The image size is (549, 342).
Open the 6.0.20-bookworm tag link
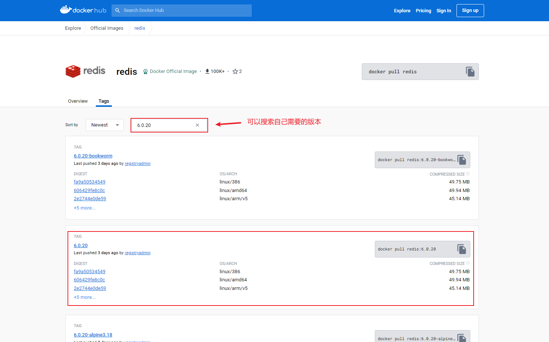point(93,156)
